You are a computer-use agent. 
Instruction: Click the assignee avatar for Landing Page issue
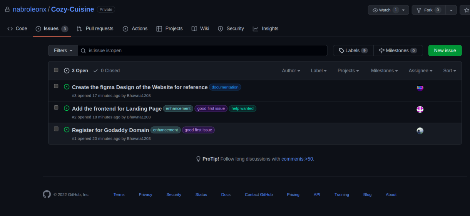click(420, 110)
